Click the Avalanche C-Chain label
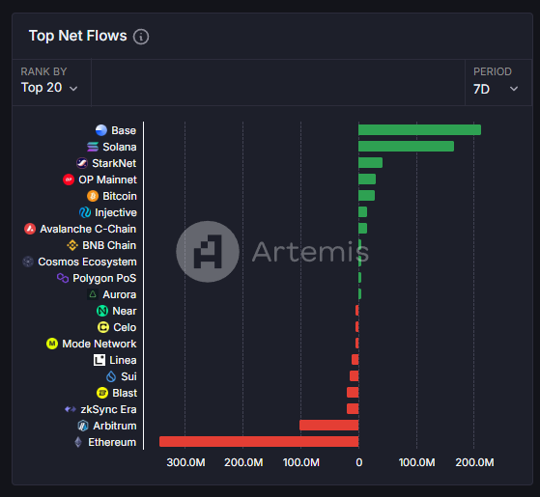 click(x=88, y=229)
